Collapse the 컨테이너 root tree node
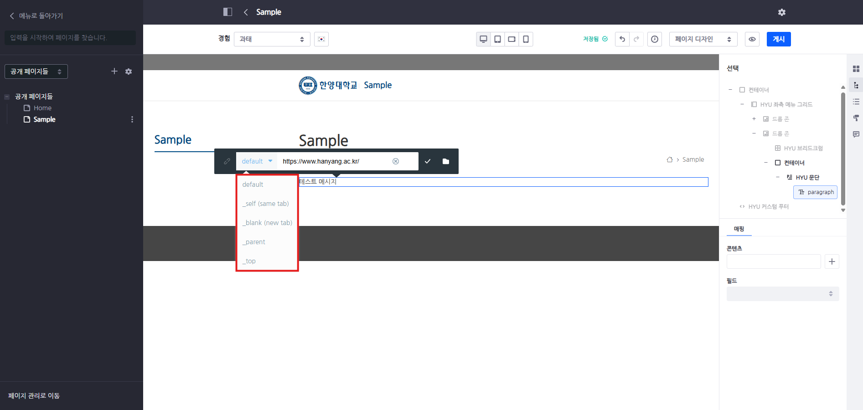The height and width of the screenshot is (410, 863). [x=730, y=90]
